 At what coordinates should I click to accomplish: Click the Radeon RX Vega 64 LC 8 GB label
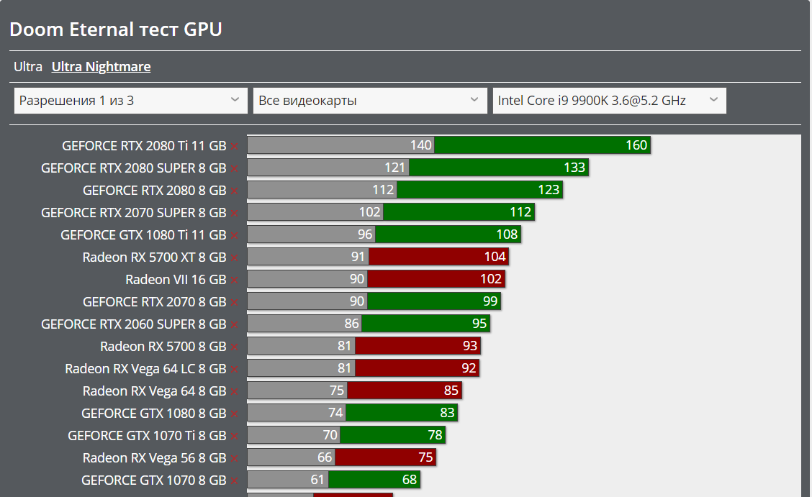(145, 369)
